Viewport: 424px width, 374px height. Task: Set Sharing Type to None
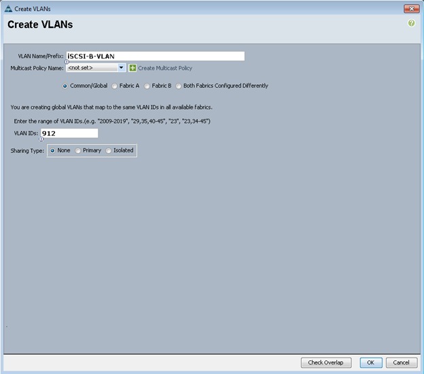pos(52,151)
